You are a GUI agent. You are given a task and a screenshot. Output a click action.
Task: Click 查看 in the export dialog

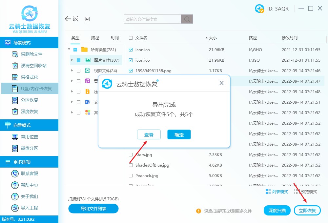coord(149,134)
